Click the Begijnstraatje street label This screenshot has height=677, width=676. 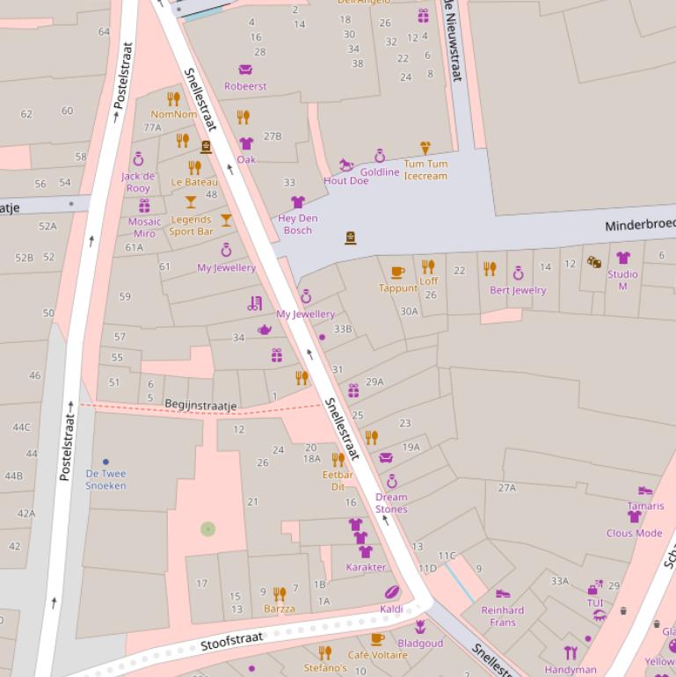200,405
